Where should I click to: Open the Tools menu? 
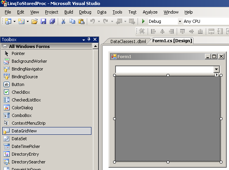pyautogui.click(x=117, y=12)
